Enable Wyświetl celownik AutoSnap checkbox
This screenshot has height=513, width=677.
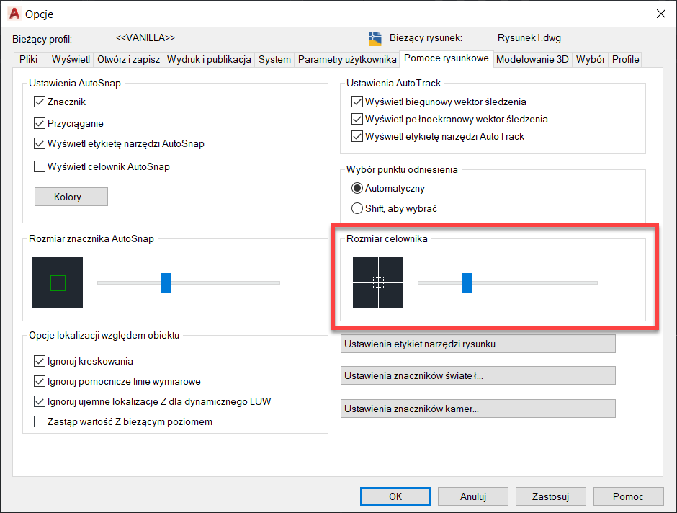pyautogui.click(x=40, y=166)
